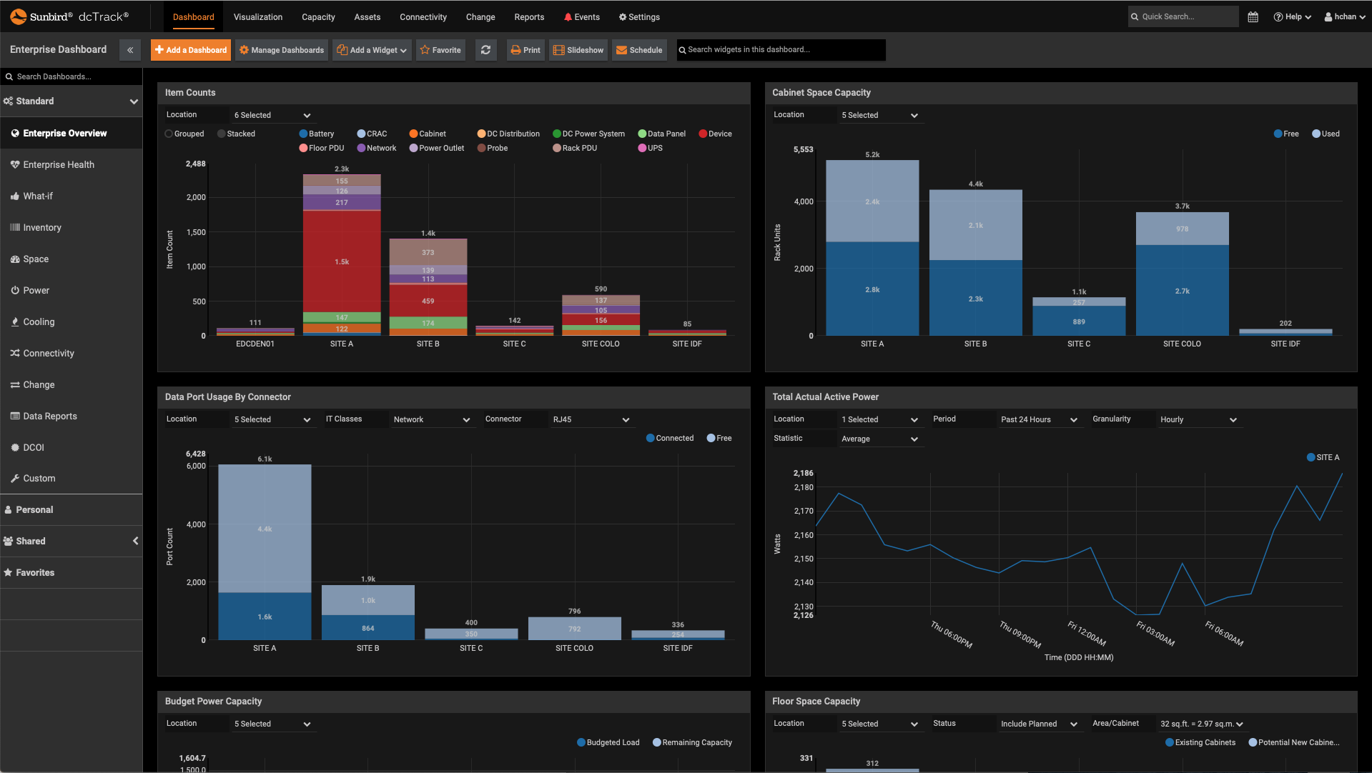This screenshot has width=1372, height=773.
Task: Open the Granularity dropdown set to Hourly
Action: [1199, 419]
